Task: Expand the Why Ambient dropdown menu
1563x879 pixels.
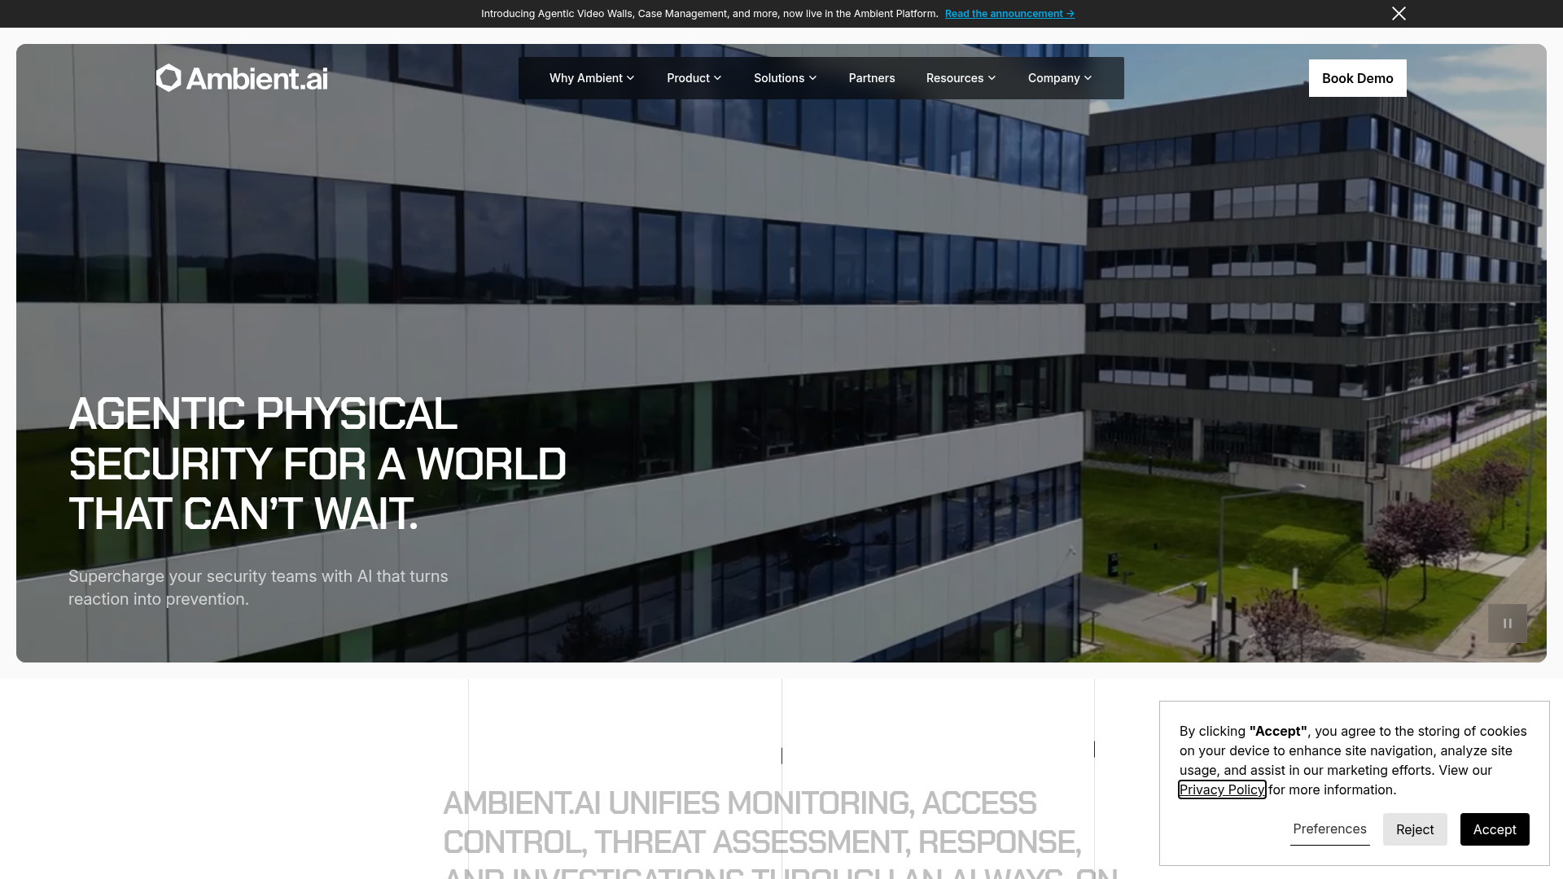Action: 592,78
